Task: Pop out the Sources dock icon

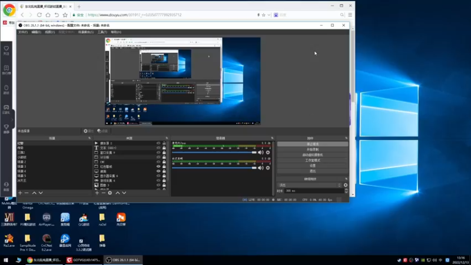Action: pyautogui.click(x=167, y=138)
